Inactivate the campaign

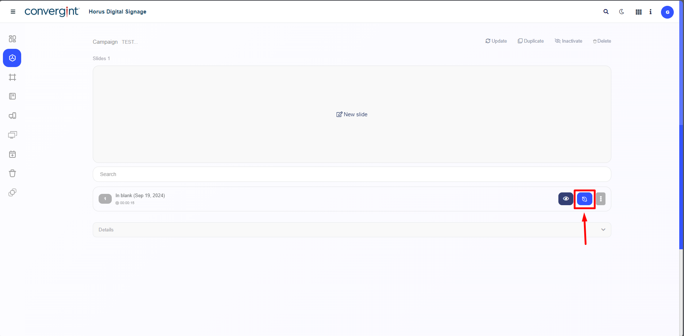tap(568, 41)
